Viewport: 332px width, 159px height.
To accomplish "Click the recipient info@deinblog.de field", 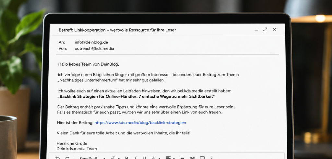I will point(91,42).
